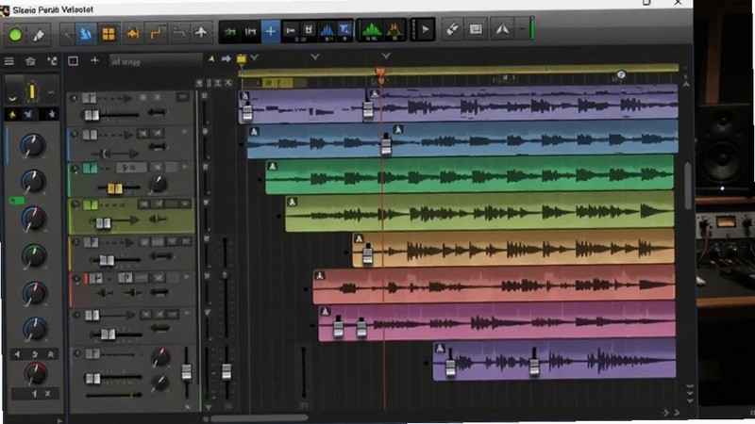755x424 pixels.
Task: Click the round green power button in toolbar
Action: pyautogui.click(x=15, y=35)
